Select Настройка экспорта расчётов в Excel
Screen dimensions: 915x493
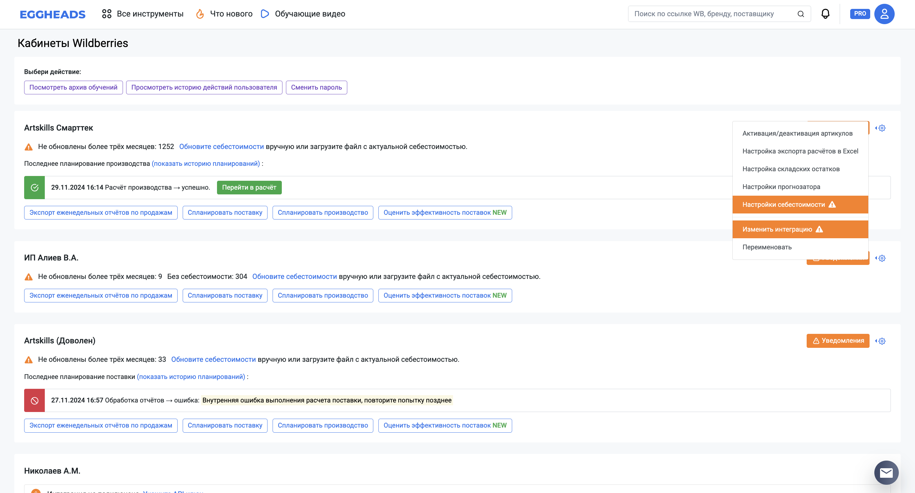point(800,151)
